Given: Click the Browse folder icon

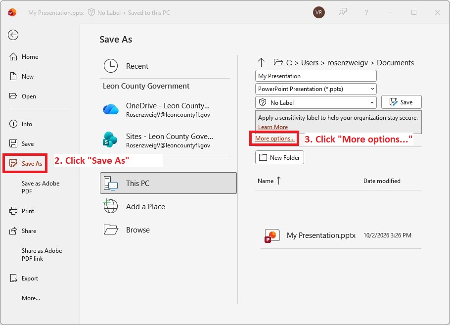Looking at the screenshot, I should (111, 230).
